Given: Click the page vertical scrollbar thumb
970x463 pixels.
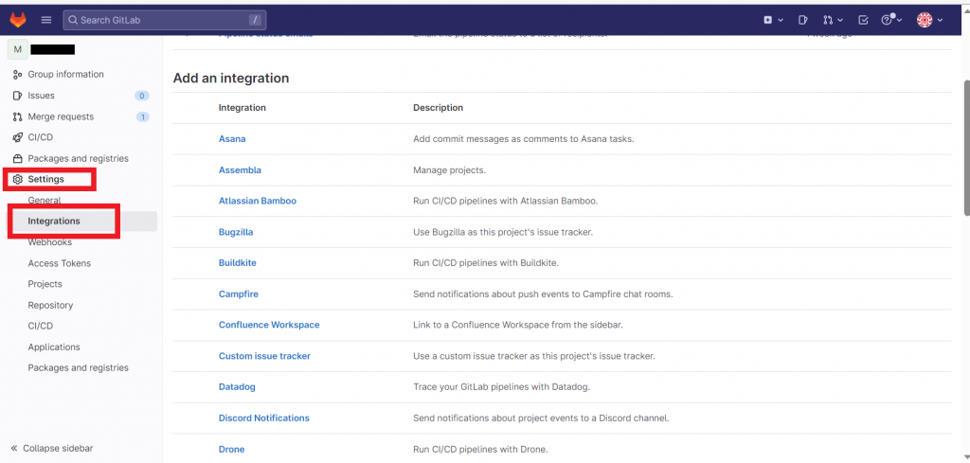Looking at the screenshot, I should coord(966,147).
